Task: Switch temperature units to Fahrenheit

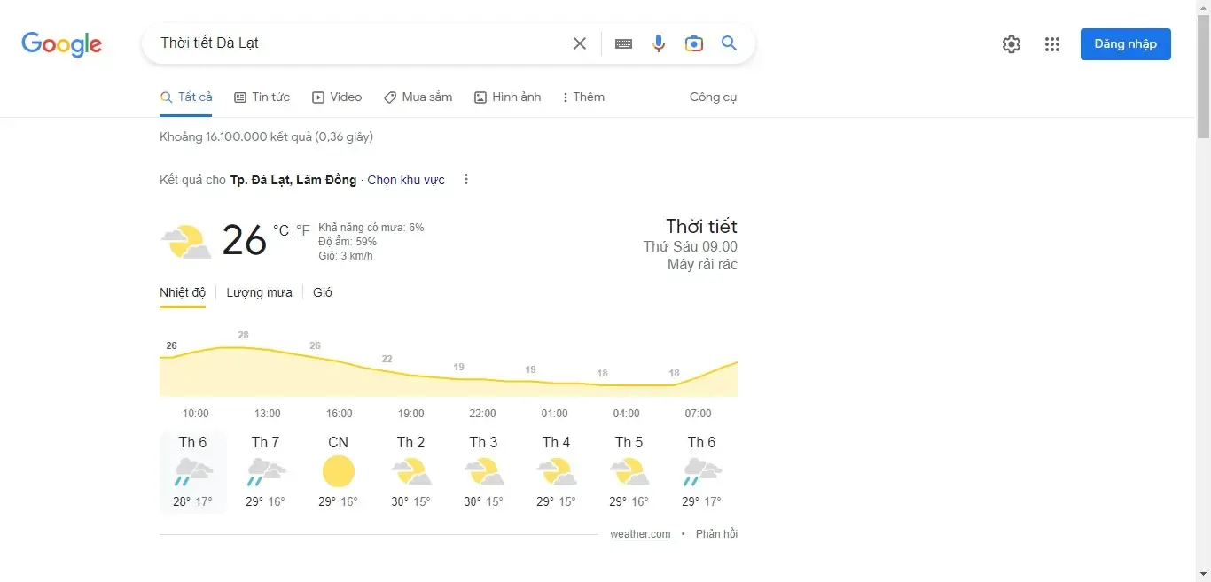Action: point(302,230)
